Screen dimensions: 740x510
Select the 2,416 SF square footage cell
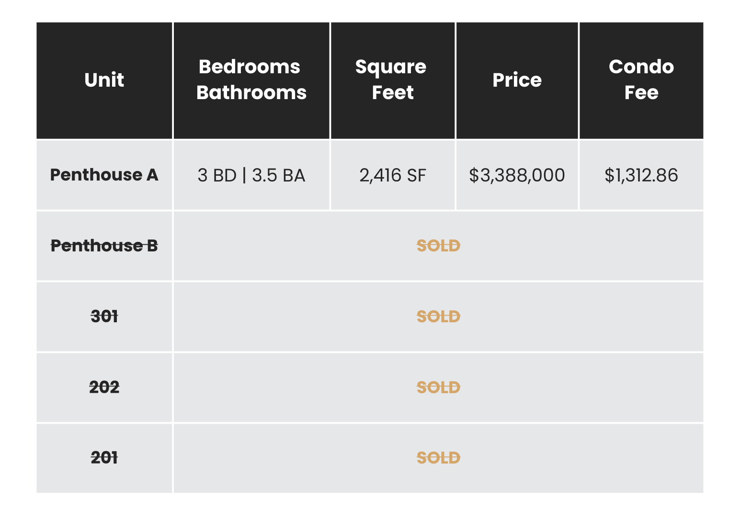(392, 175)
